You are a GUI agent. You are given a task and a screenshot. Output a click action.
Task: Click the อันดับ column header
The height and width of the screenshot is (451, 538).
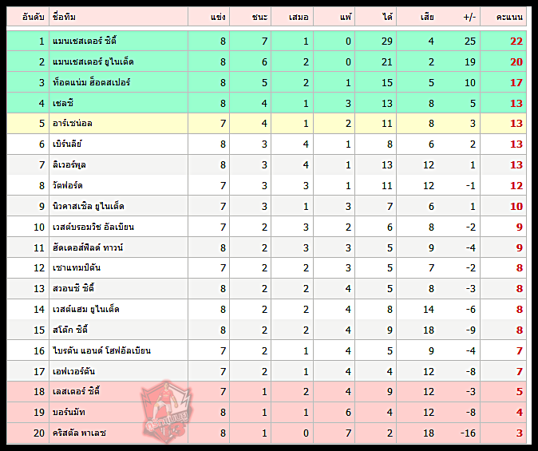pos(34,17)
